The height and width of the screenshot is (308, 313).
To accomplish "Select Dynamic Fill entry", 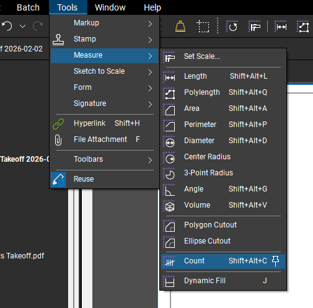I will (223, 281).
